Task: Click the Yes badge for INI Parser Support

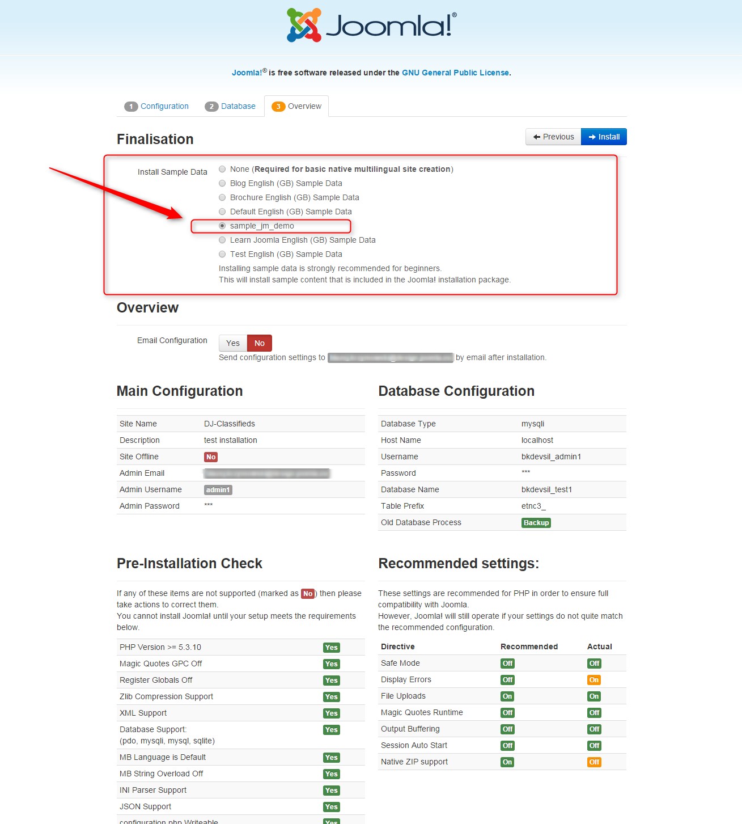Action: coord(332,791)
